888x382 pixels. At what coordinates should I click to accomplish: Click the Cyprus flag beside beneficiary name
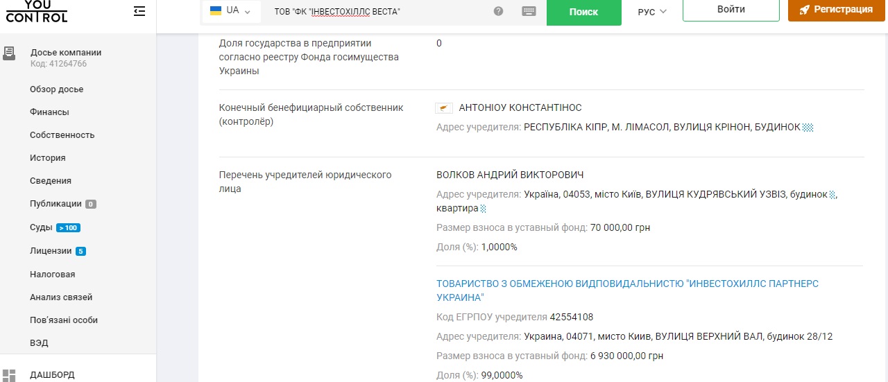(444, 108)
